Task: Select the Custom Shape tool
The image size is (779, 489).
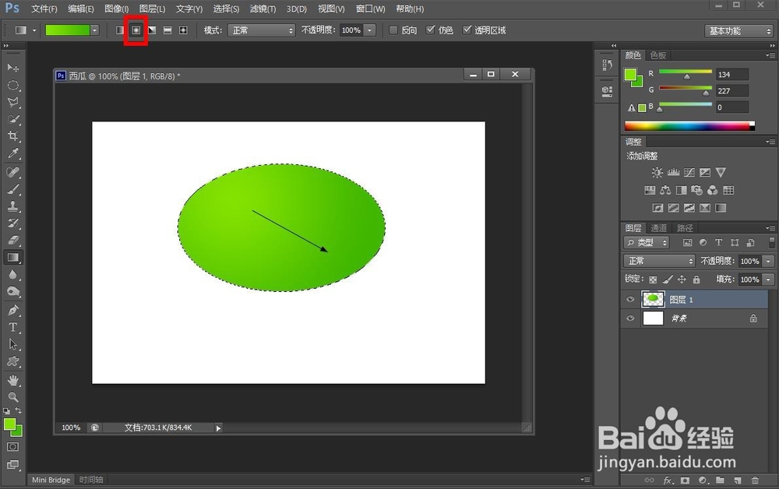Action: pos(13,361)
